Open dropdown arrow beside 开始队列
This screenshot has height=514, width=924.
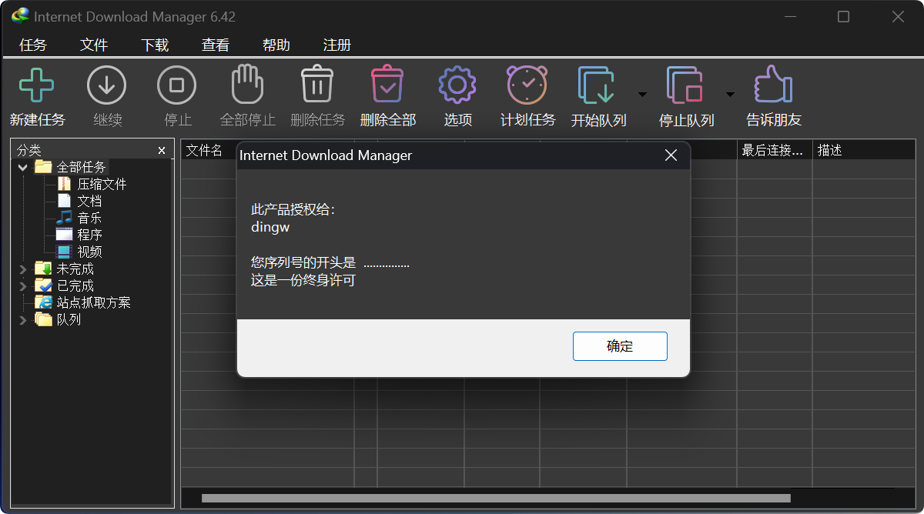coord(642,95)
